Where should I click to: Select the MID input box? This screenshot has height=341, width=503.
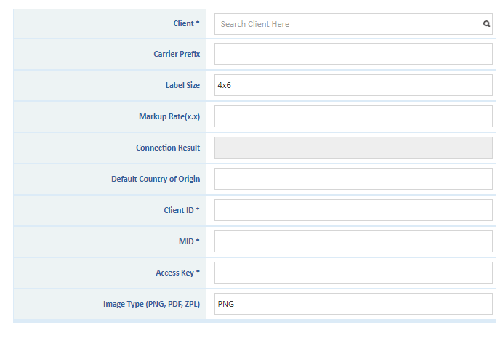coord(353,241)
